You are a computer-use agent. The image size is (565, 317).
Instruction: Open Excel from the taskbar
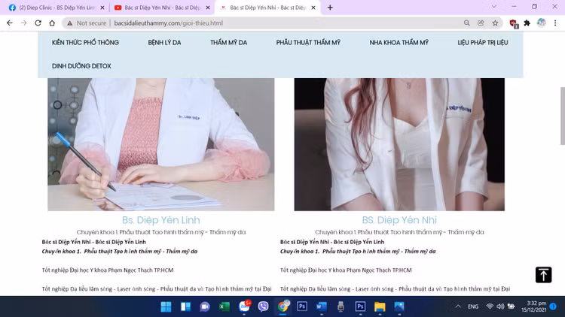[224, 306]
